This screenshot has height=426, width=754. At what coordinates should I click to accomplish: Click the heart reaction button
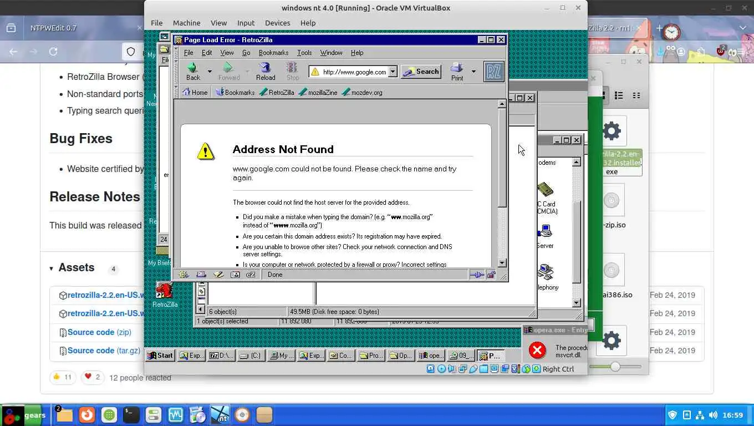click(x=92, y=377)
